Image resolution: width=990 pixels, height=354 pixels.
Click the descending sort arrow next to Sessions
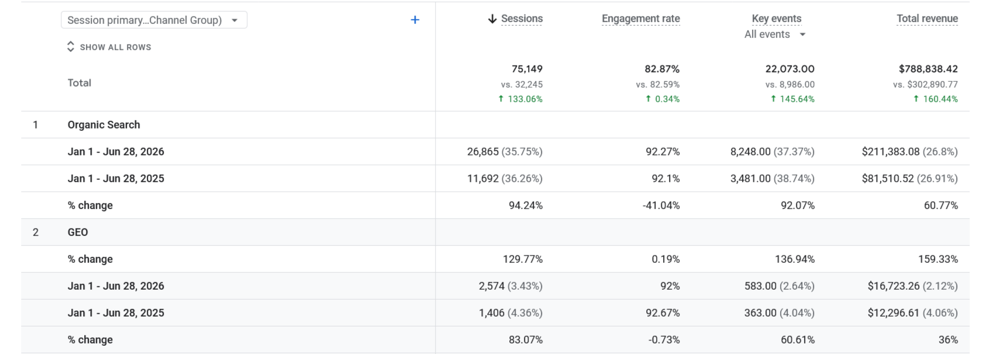[x=492, y=19]
